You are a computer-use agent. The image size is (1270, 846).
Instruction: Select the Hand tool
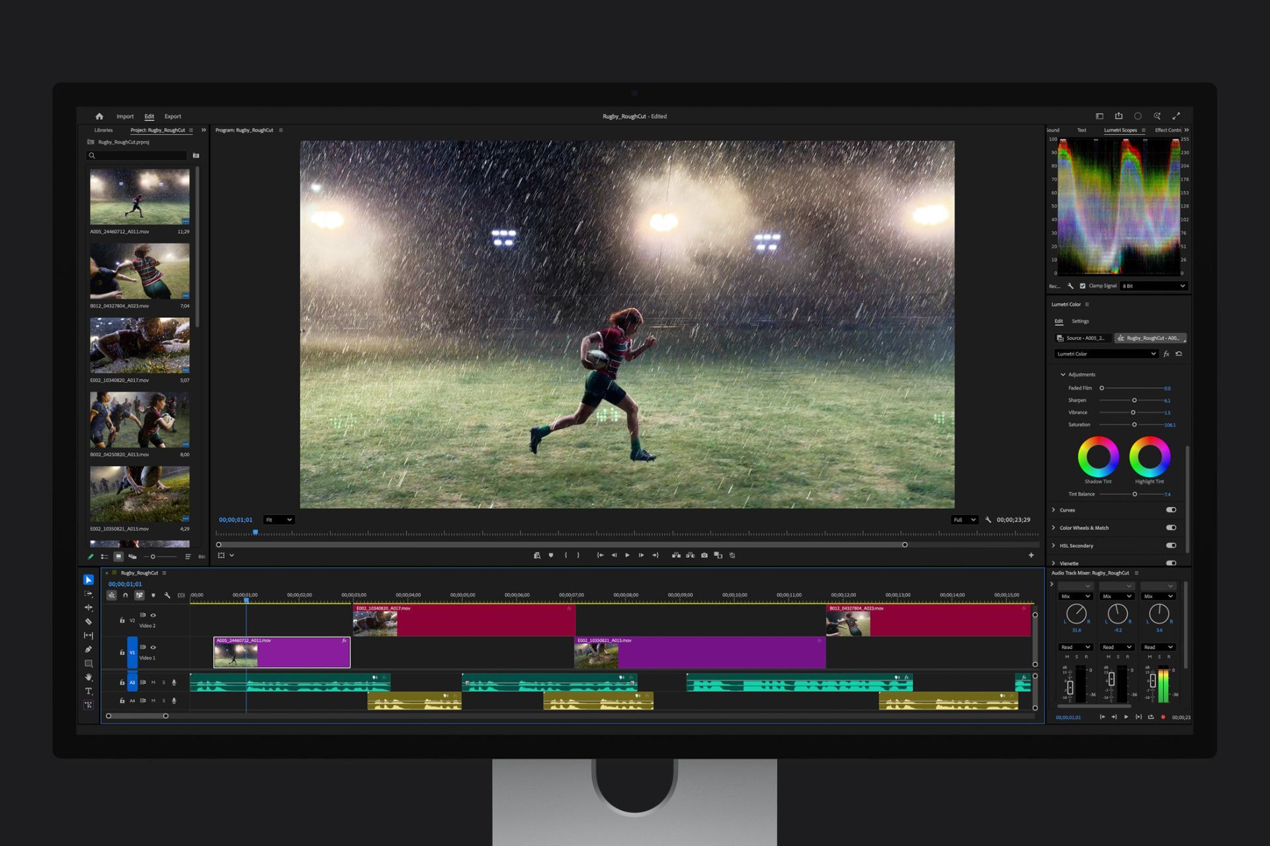point(89,677)
